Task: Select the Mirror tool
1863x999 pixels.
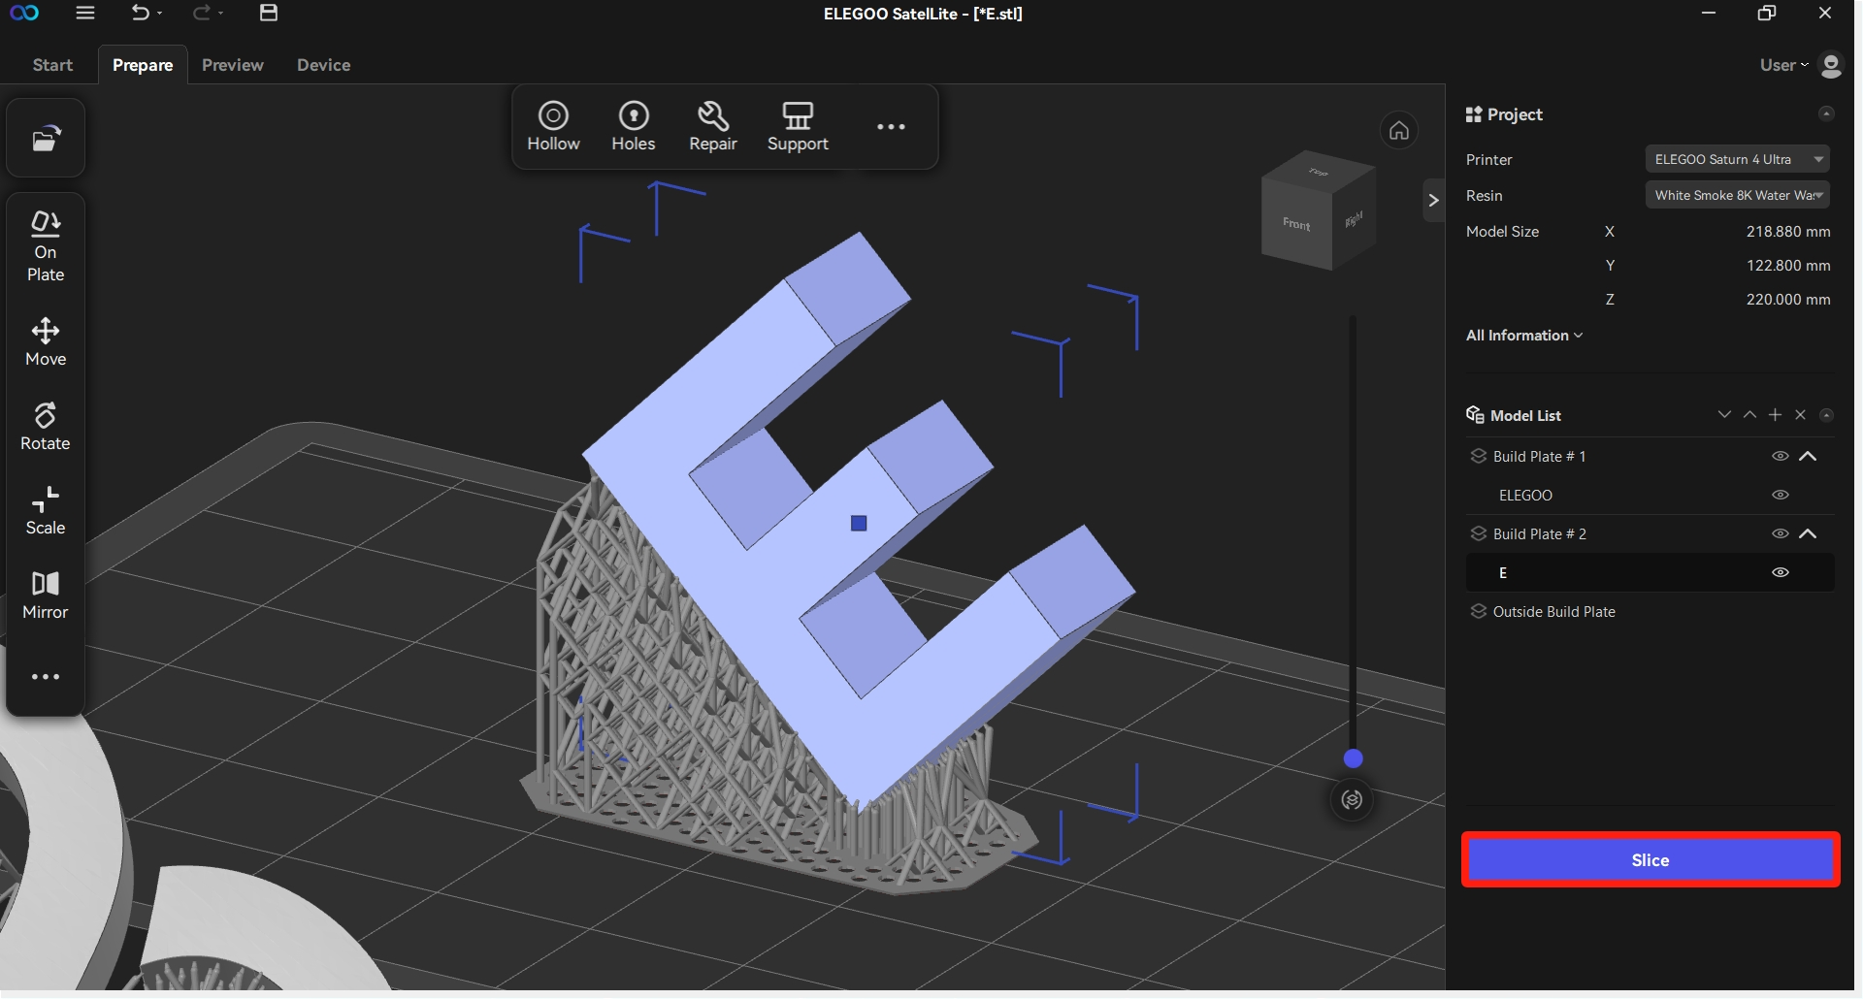Action: pyautogui.click(x=46, y=596)
